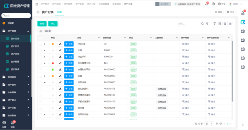
Task: Click the 上级分类 grouping button
Action: [45, 31]
